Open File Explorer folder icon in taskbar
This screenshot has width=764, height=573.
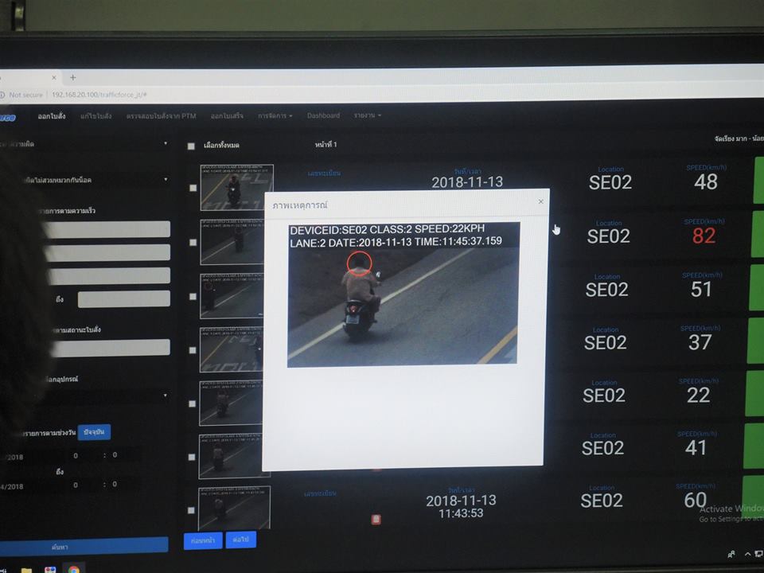coord(26,570)
